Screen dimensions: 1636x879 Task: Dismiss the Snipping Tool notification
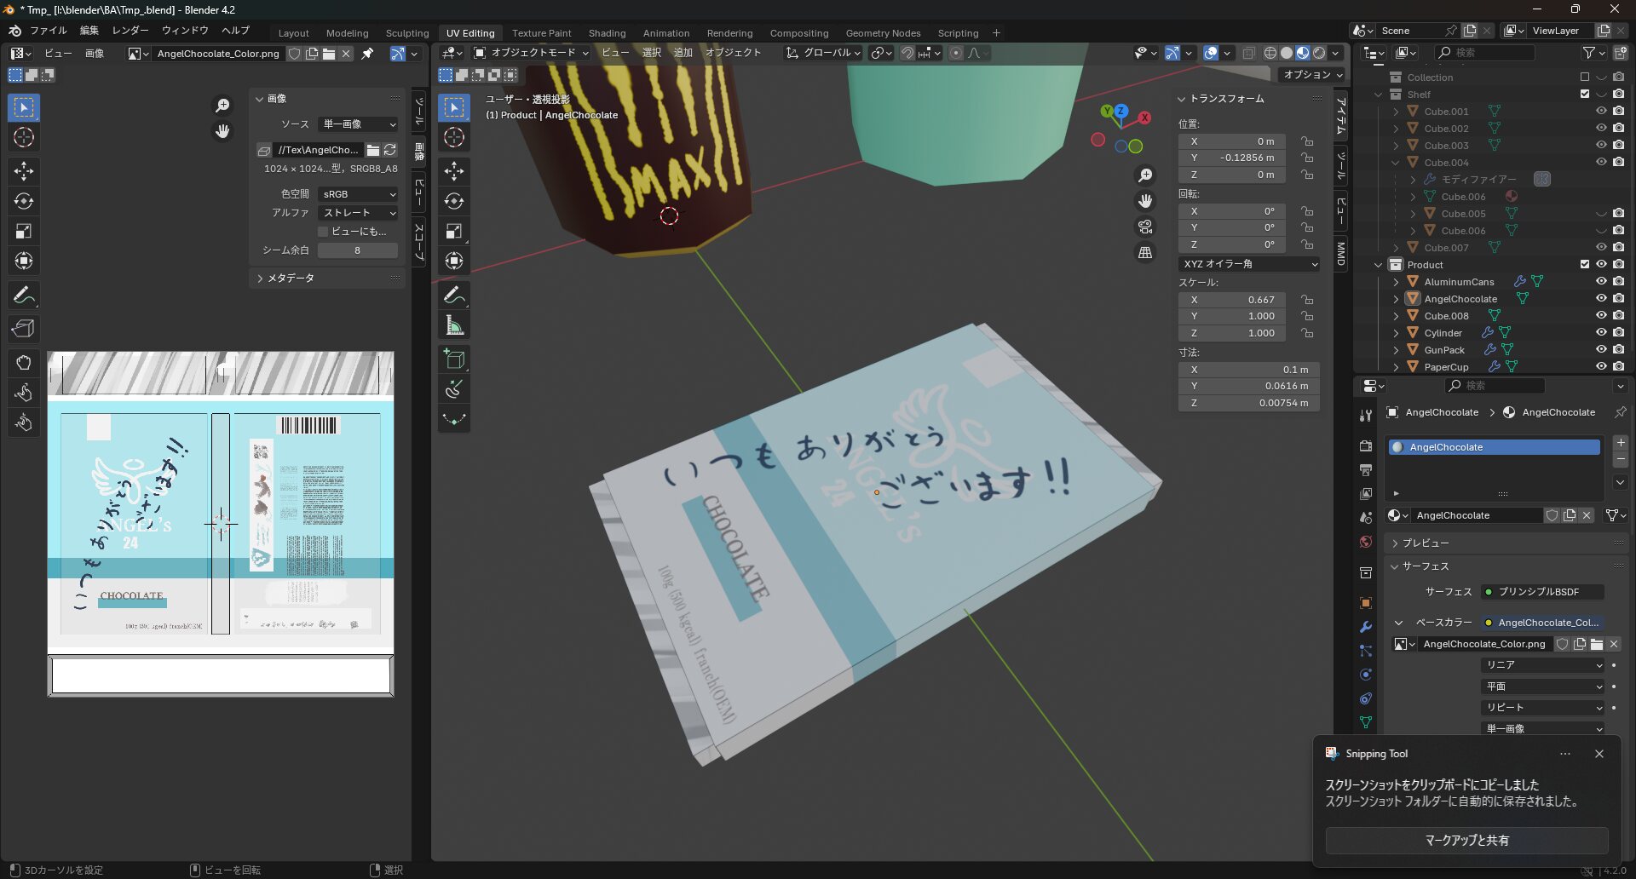coord(1599,754)
